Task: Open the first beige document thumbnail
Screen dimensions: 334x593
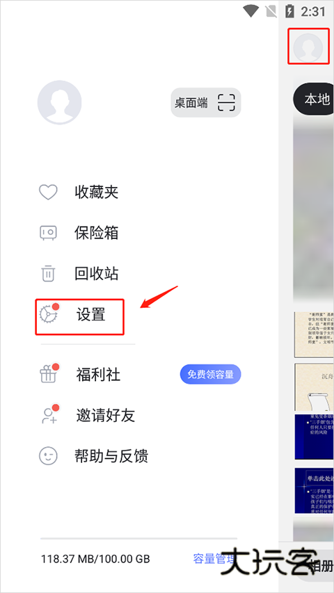Action: pyautogui.click(x=314, y=334)
